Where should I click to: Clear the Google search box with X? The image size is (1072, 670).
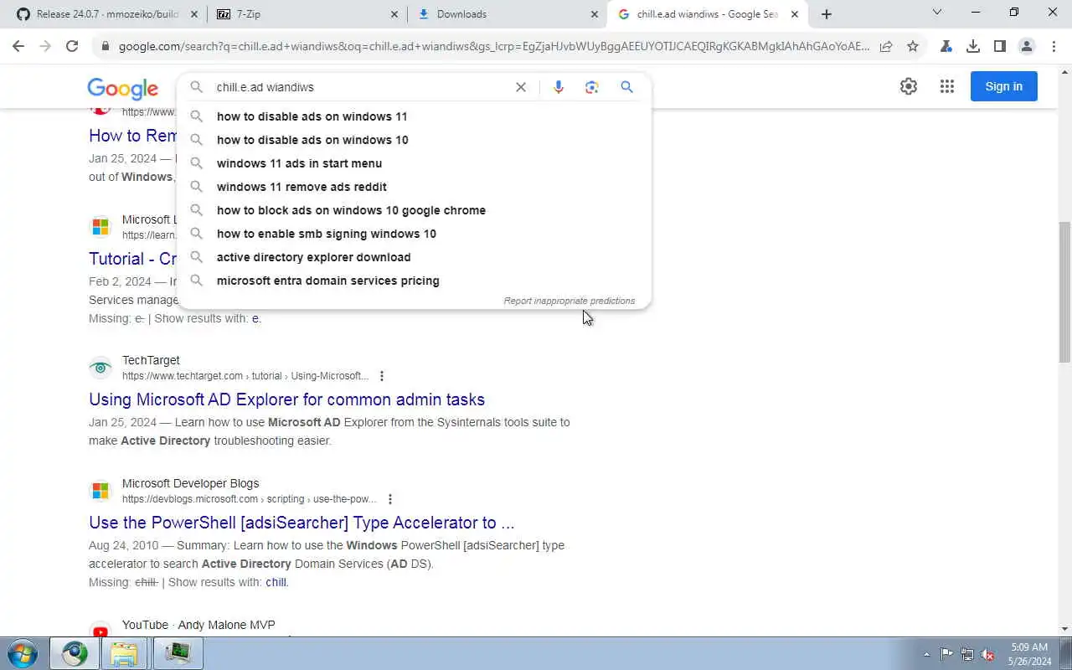tap(521, 87)
